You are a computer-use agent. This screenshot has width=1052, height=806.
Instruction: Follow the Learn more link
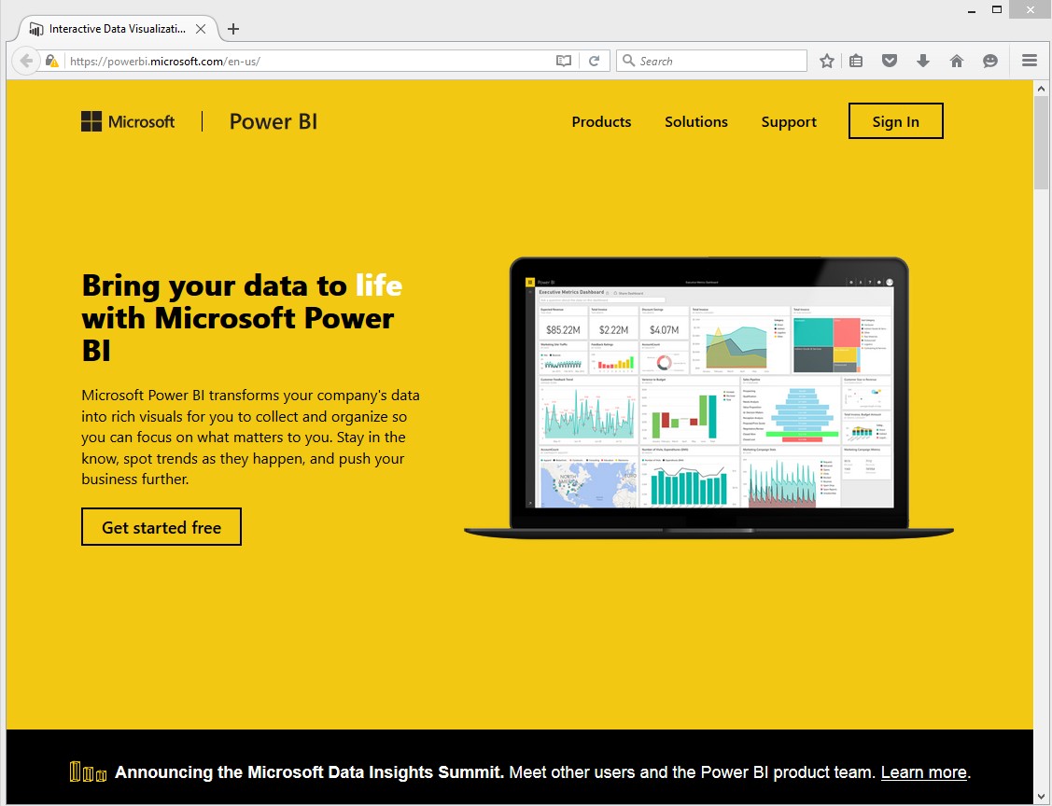(923, 772)
